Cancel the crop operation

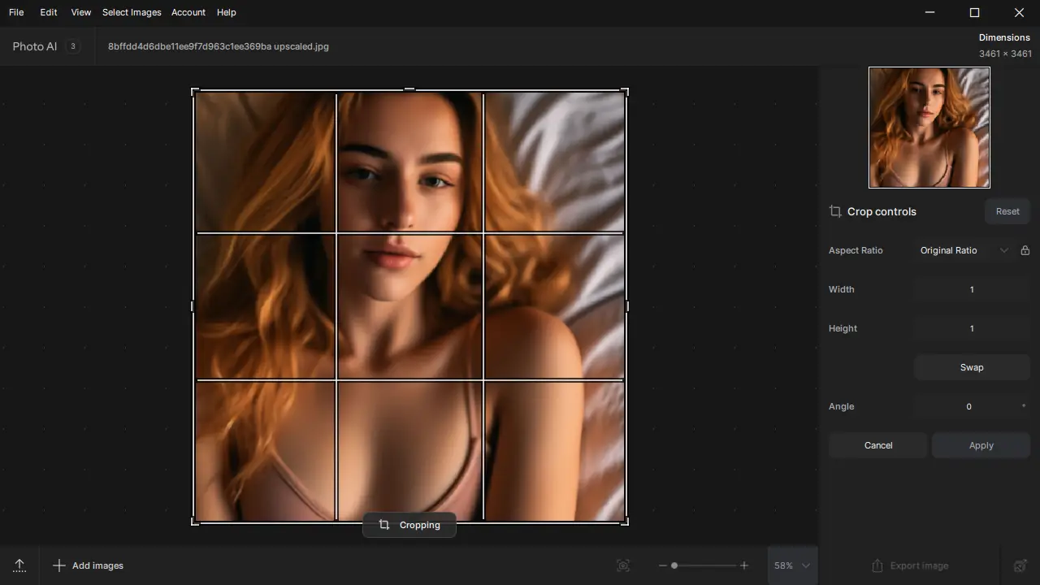[878, 445]
